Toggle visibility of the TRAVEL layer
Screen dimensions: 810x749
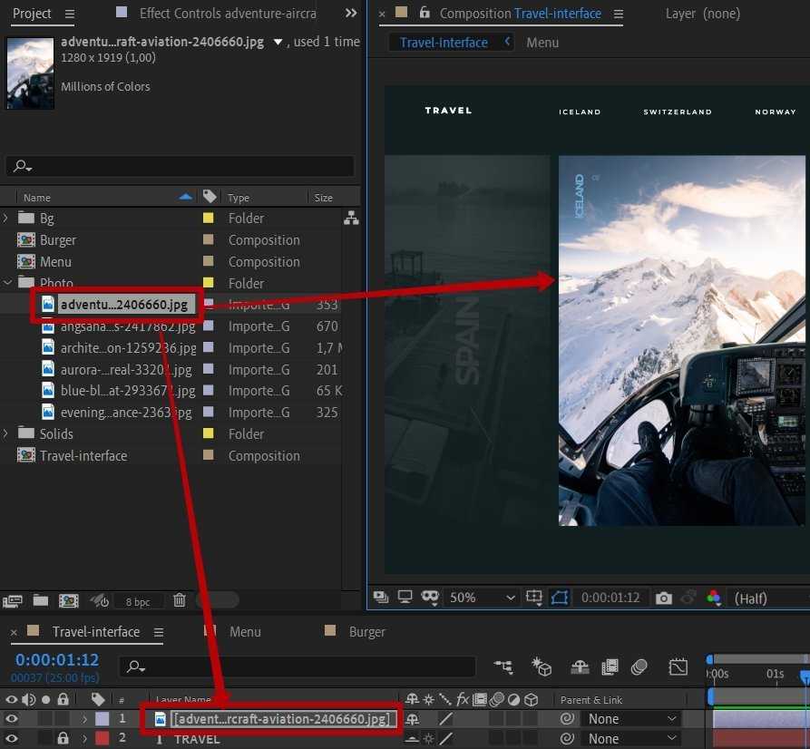(12, 739)
